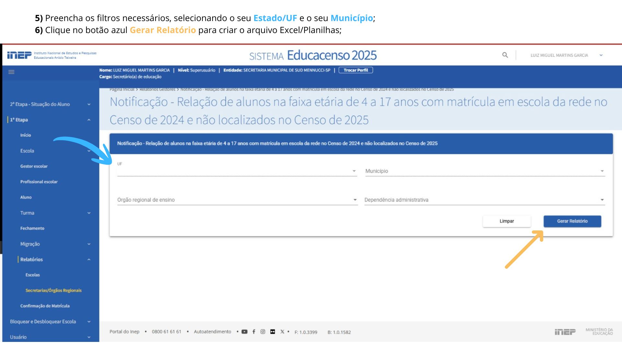Open Dependência administrativa dropdown
The width and height of the screenshot is (622, 350).
tap(484, 200)
